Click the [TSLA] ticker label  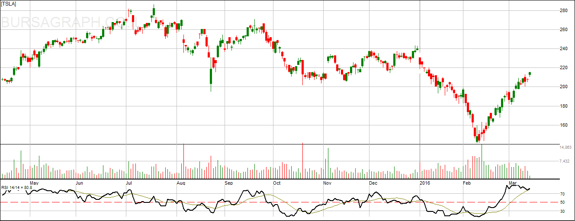(10, 3)
